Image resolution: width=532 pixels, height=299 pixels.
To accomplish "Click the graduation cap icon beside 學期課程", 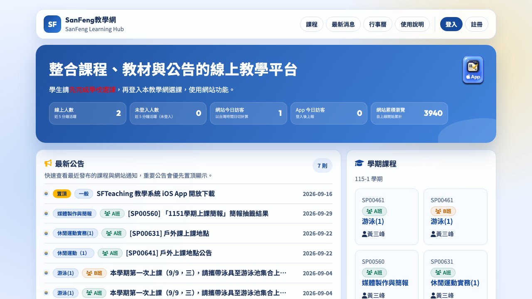I will pos(360,163).
